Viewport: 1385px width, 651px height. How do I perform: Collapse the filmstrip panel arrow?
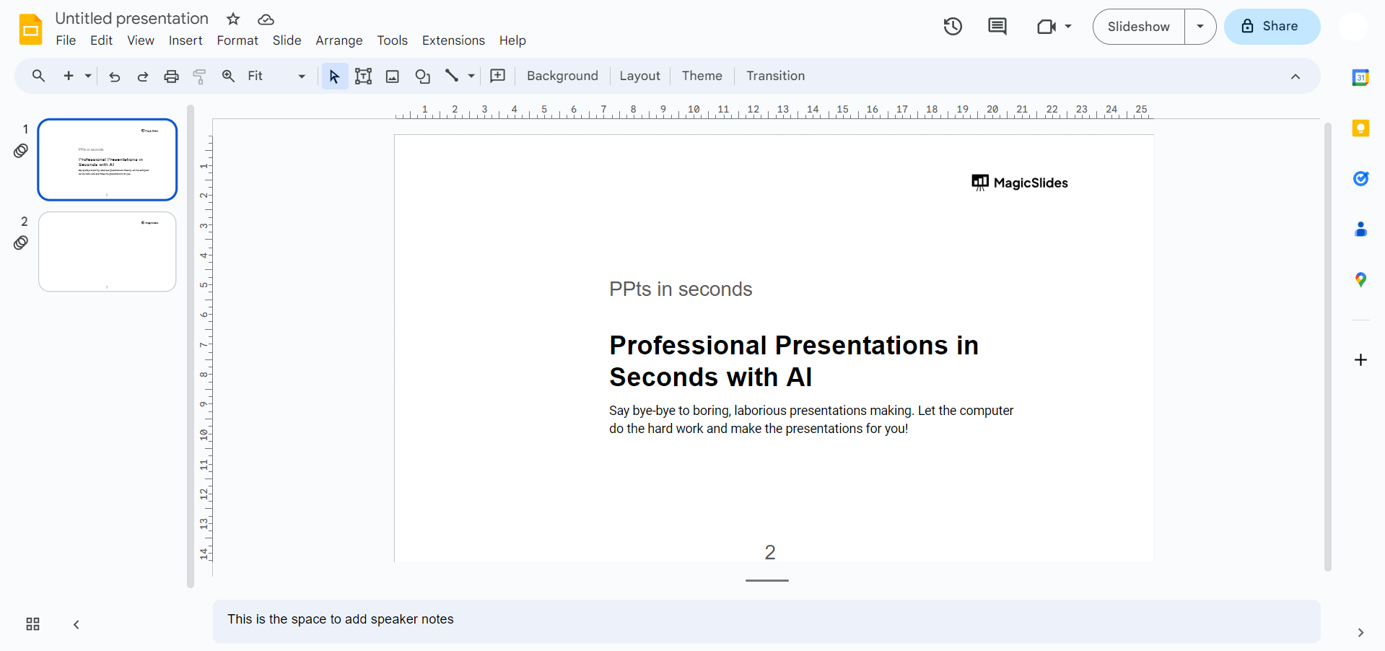pos(77,624)
